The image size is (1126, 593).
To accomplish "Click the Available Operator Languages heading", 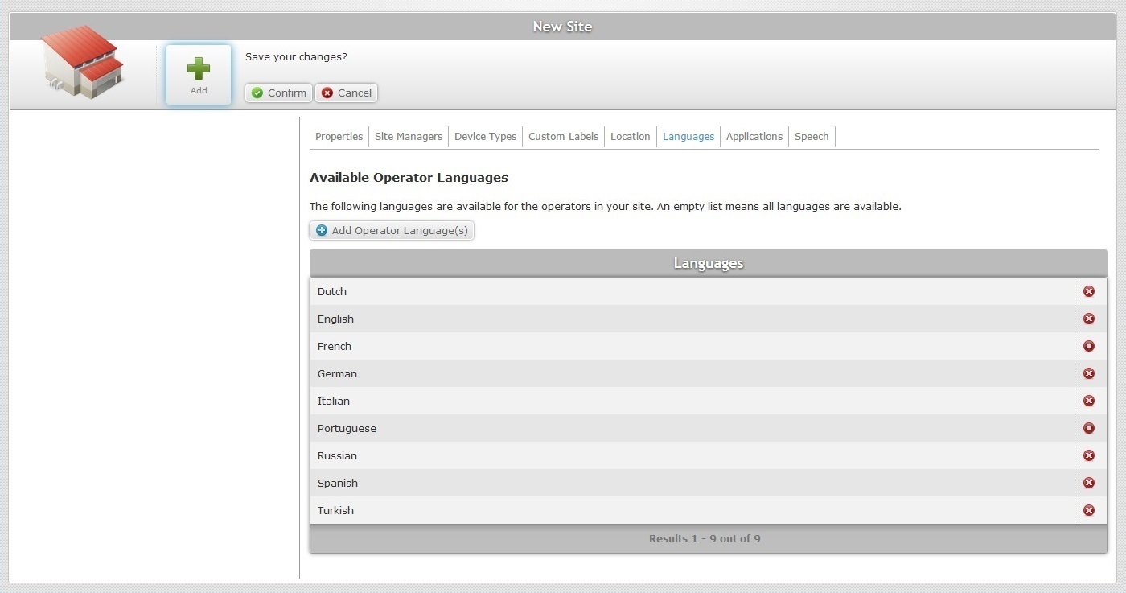I will pyautogui.click(x=409, y=178).
